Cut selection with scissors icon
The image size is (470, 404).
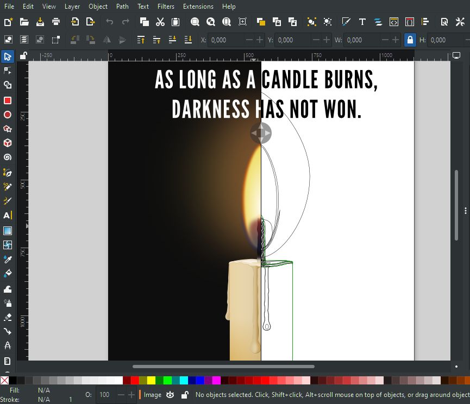pyautogui.click(x=160, y=22)
